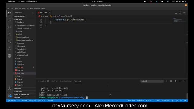The height and width of the screenshot is (109, 194).
Task: Expand the node_modules folder
Action: click(25, 28)
